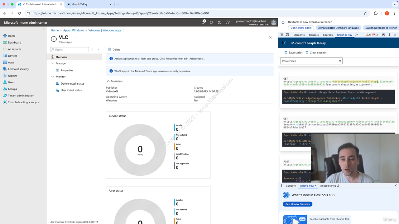Screen dimensions: 399x224
Task: Activate the DevTools inspect element tool
Action: pyautogui.click(x=281, y=35)
